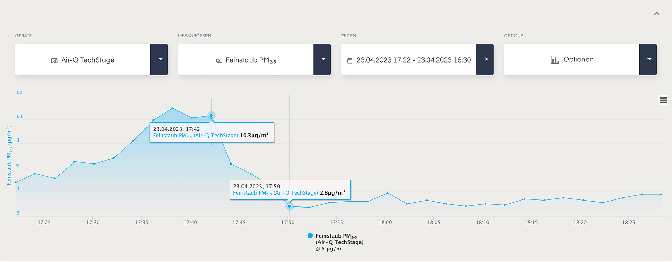672x262 pixels.
Task: Click the device icon next to Air-Q TechStage
Action: (54, 60)
